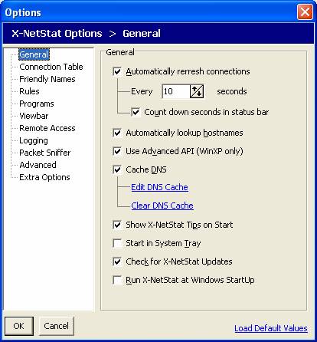317x342 pixels.
Task: Disable Automatically lookup hostnames
Action: coord(117,133)
